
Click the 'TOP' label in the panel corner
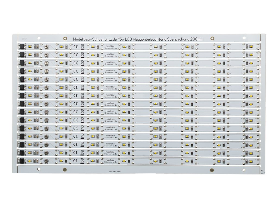20,39
